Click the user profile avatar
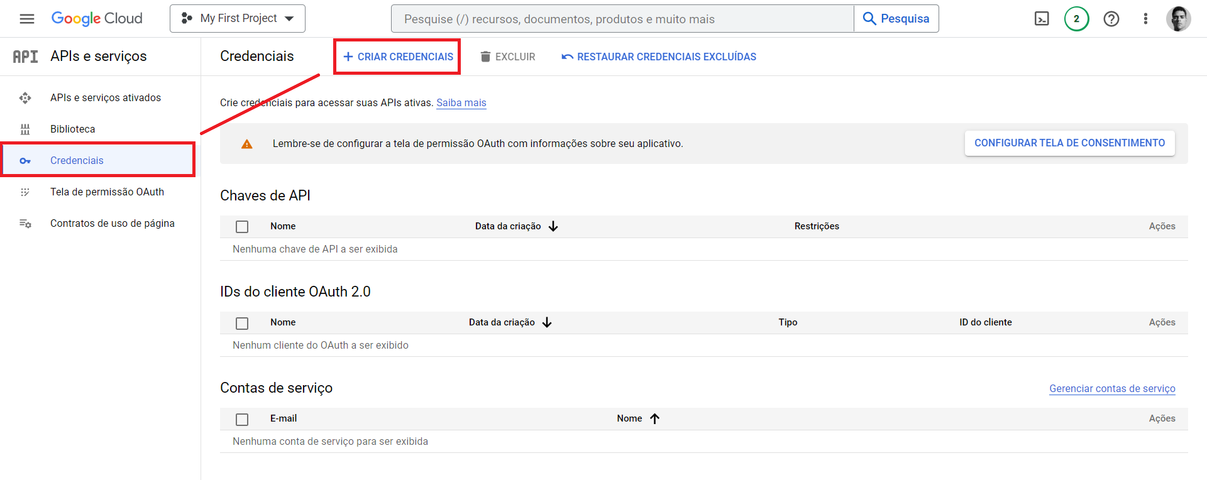The height and width of the screenshot is (480, 1207). [x=1178, y=19]
